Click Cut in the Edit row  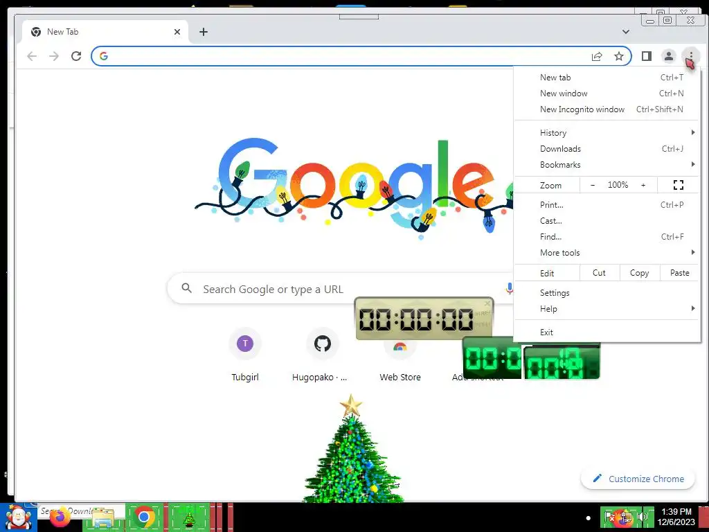tap(599, 273)
